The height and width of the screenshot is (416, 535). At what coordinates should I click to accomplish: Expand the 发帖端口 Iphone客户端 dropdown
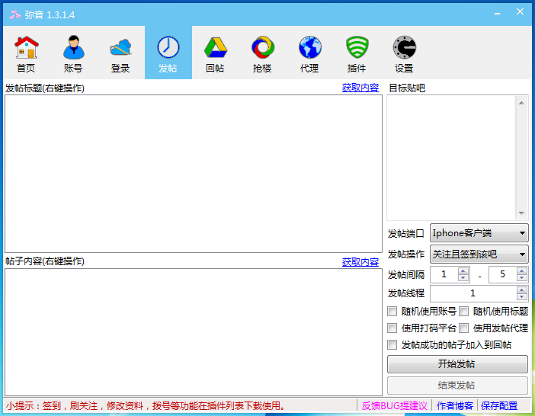479,233
